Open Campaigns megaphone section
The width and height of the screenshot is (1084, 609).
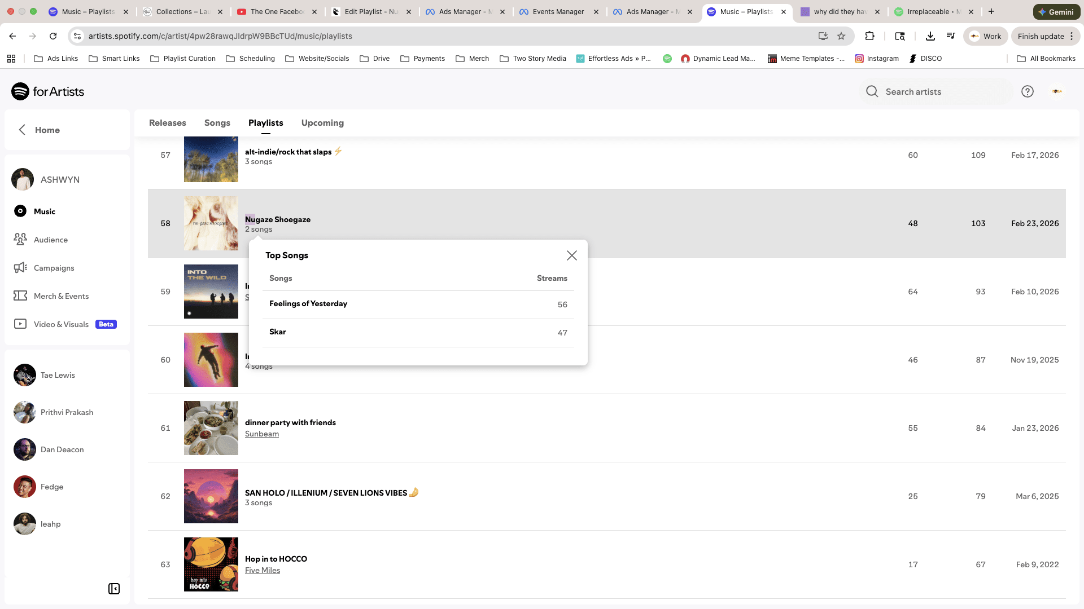[54, 268]
